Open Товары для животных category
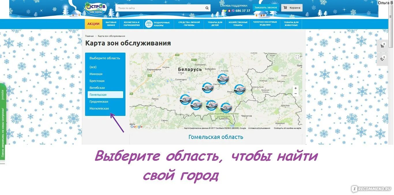394x195 pixels. click(291, 24)
